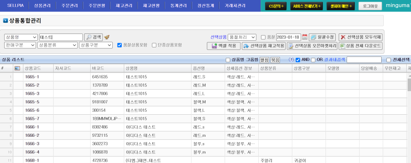Click the 상품통합관리 title arrow icon
The height and width of the screenshot is (163, 411).
6,21
